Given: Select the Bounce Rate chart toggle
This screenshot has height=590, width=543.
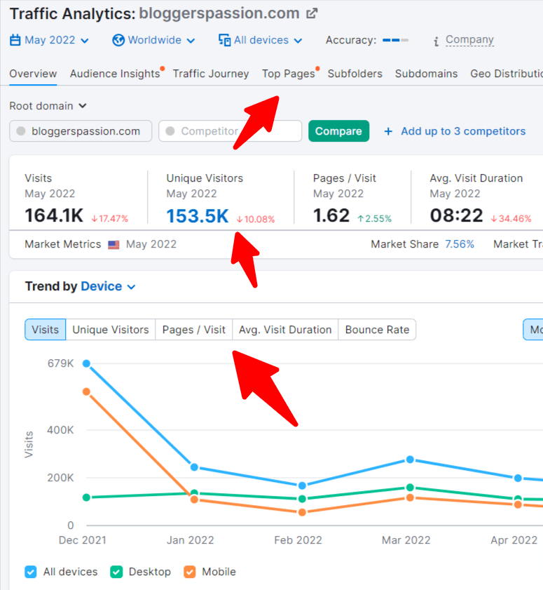Looking at the screenshot, I should tap(377, 330).
